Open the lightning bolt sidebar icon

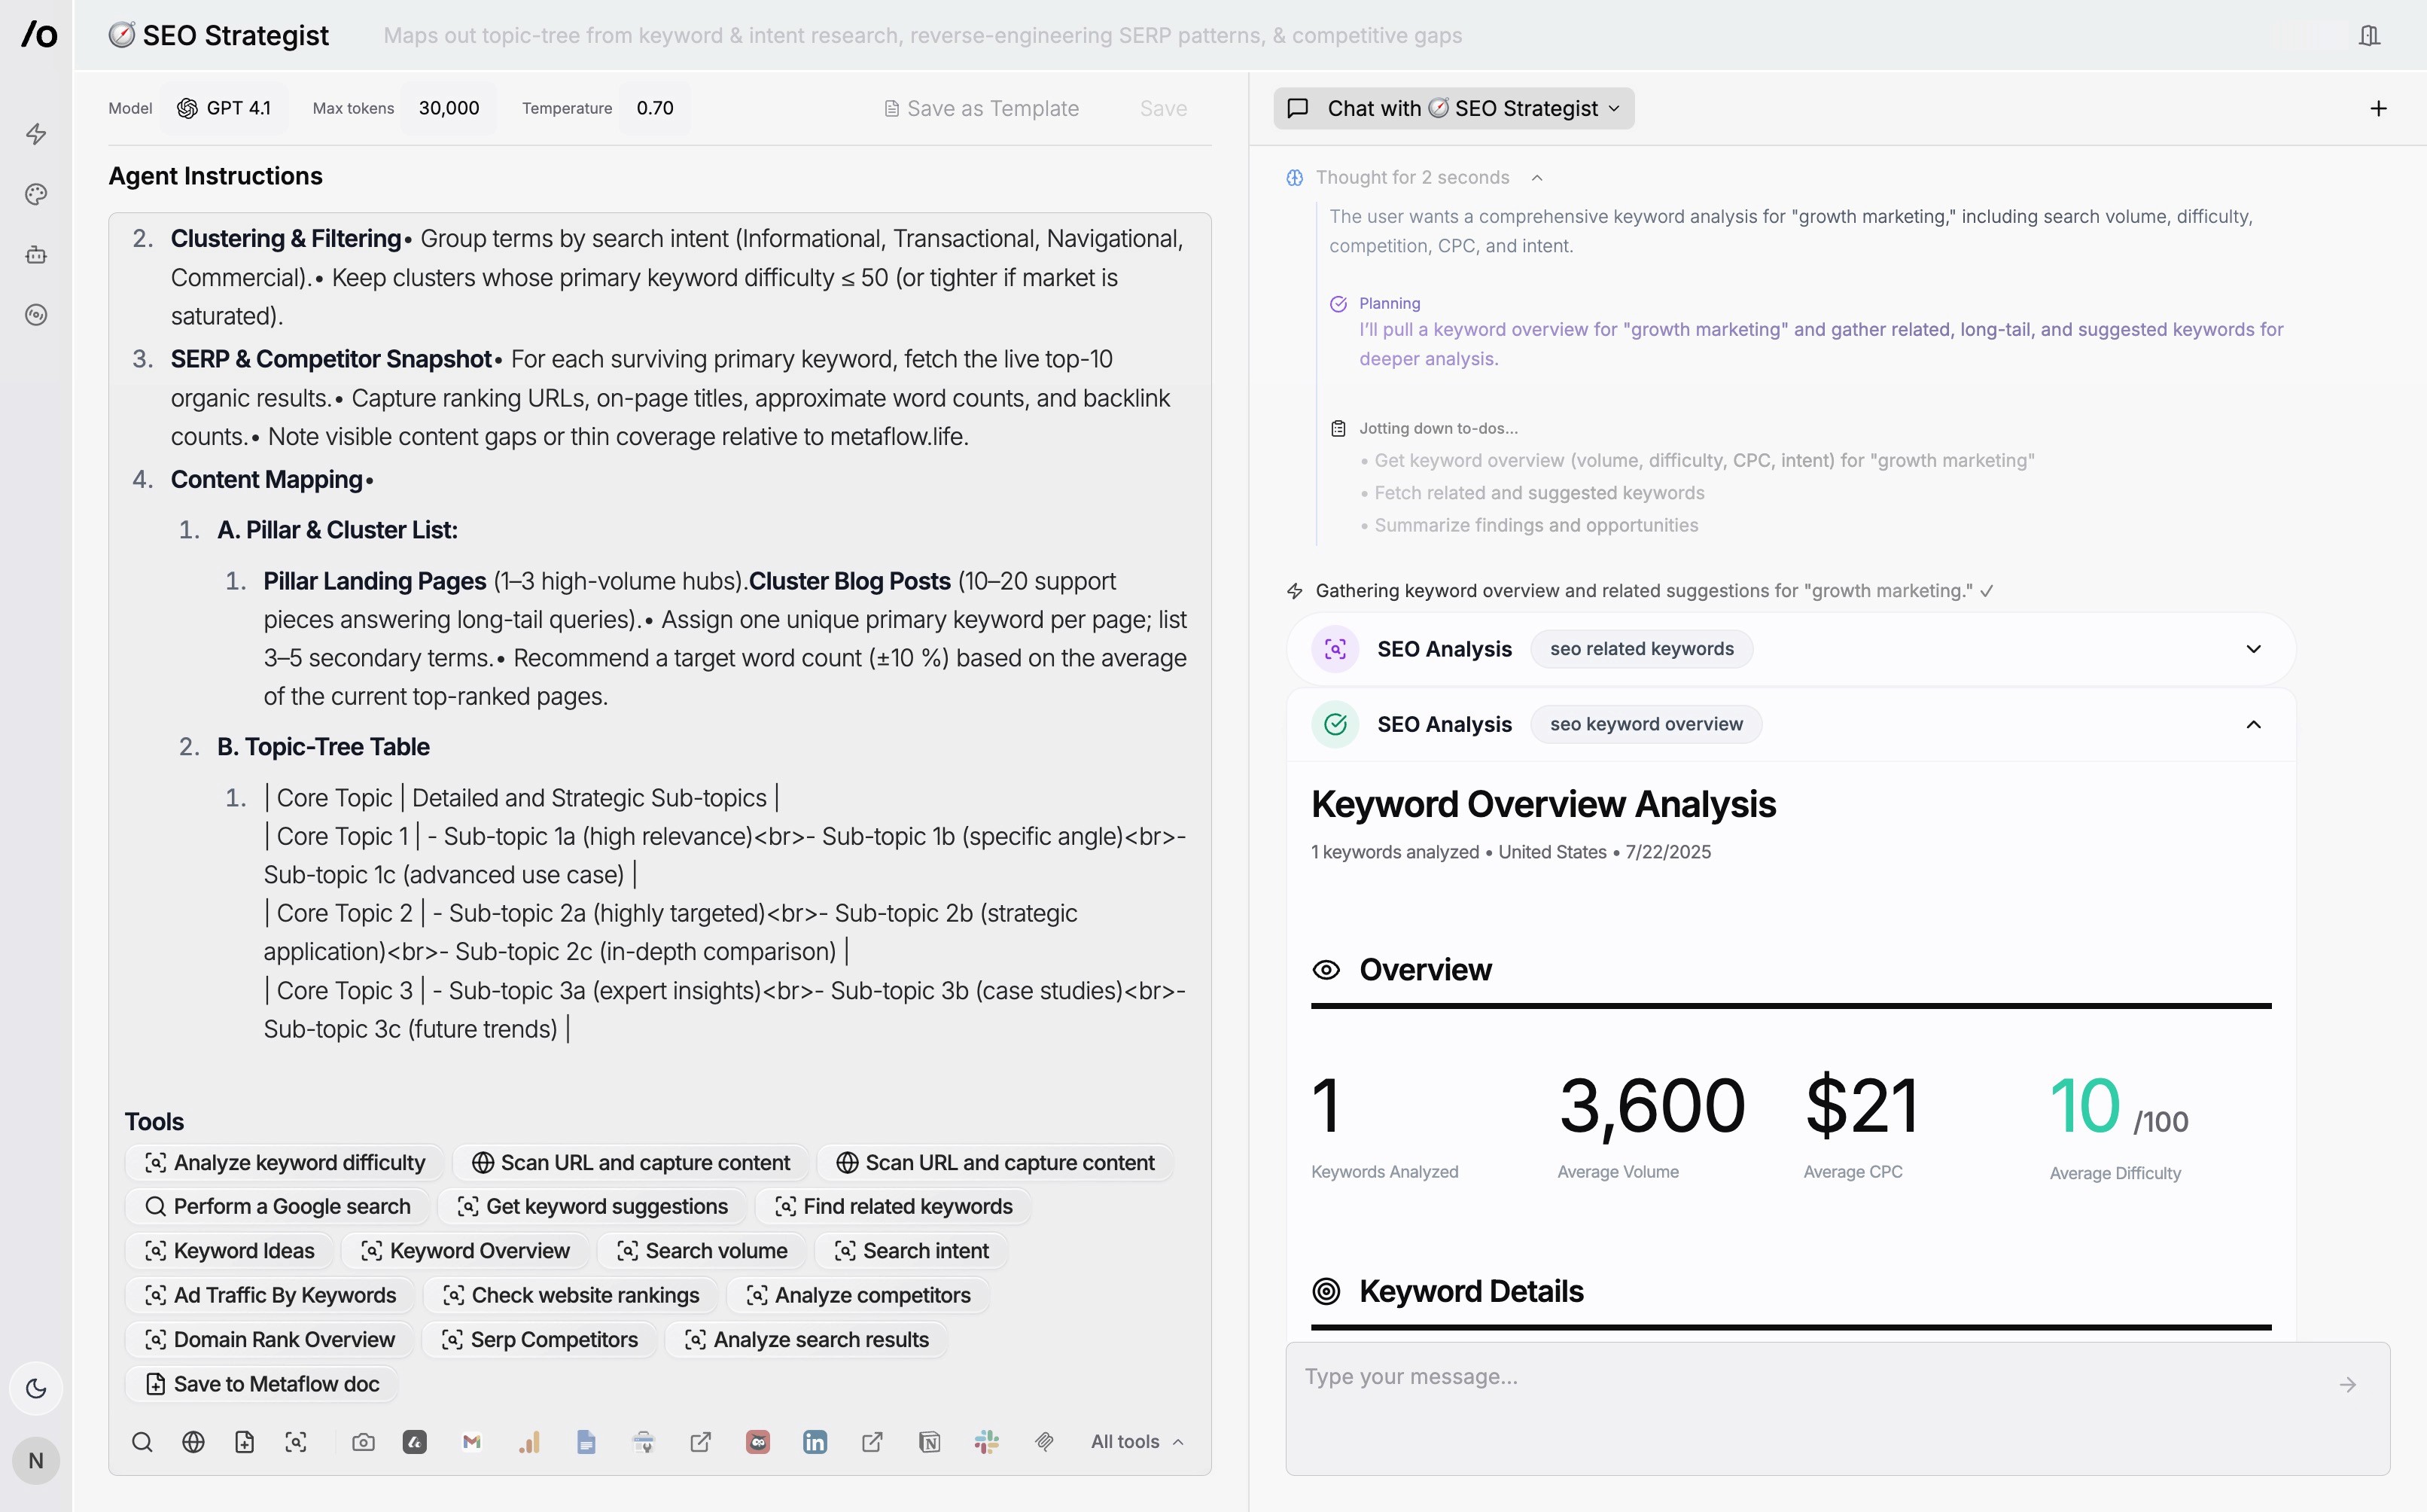[x=36, y=134]
